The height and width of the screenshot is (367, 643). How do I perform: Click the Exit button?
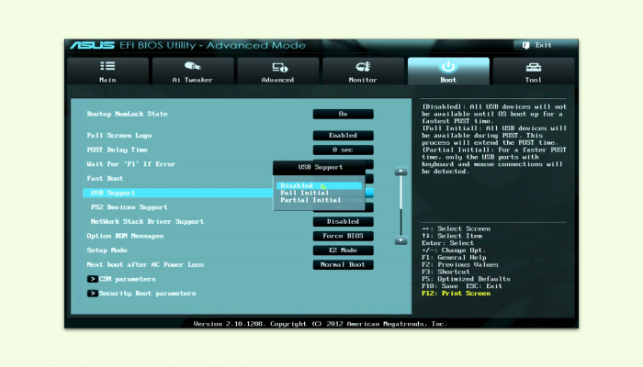pyautogui.click(x=543, y=45)
